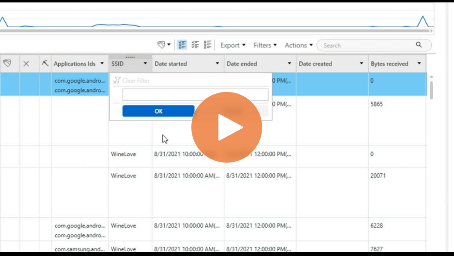Click the pickaxe column header icon
The image size is (454, 256).
click(45, 63)
